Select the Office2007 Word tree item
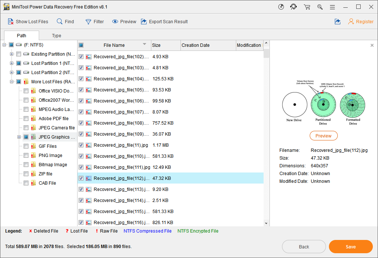 [x=56, y=100]
